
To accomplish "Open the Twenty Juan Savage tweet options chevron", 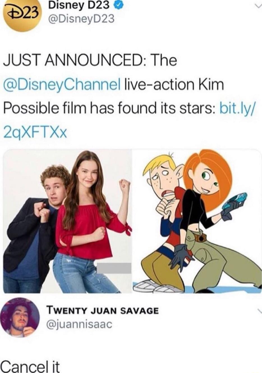I will pyautogui.click(x=258, y=311).
